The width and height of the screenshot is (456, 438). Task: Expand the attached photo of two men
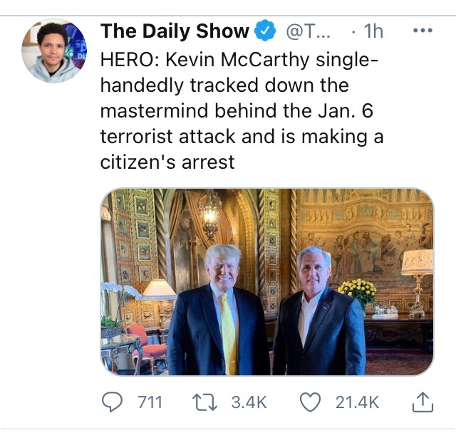[266, 282]
